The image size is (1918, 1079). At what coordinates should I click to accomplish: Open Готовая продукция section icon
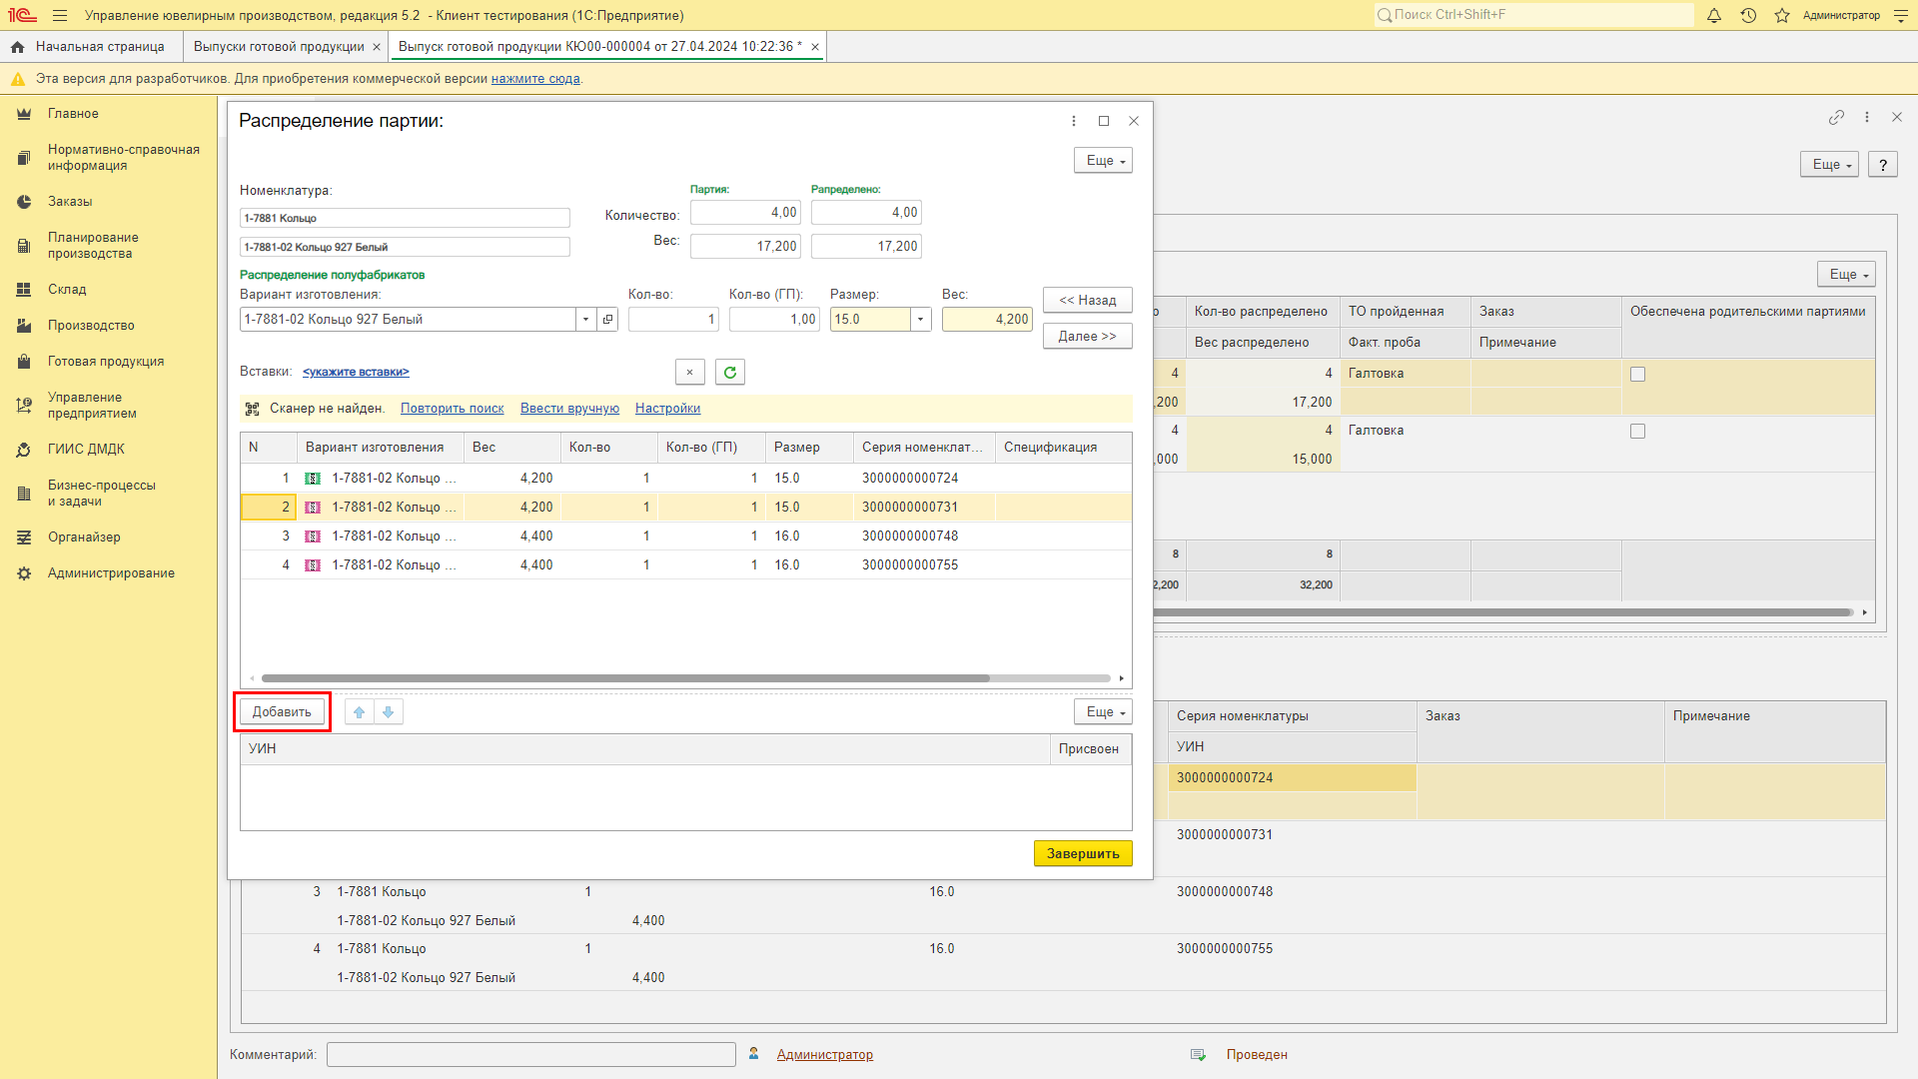pos(24,362)
